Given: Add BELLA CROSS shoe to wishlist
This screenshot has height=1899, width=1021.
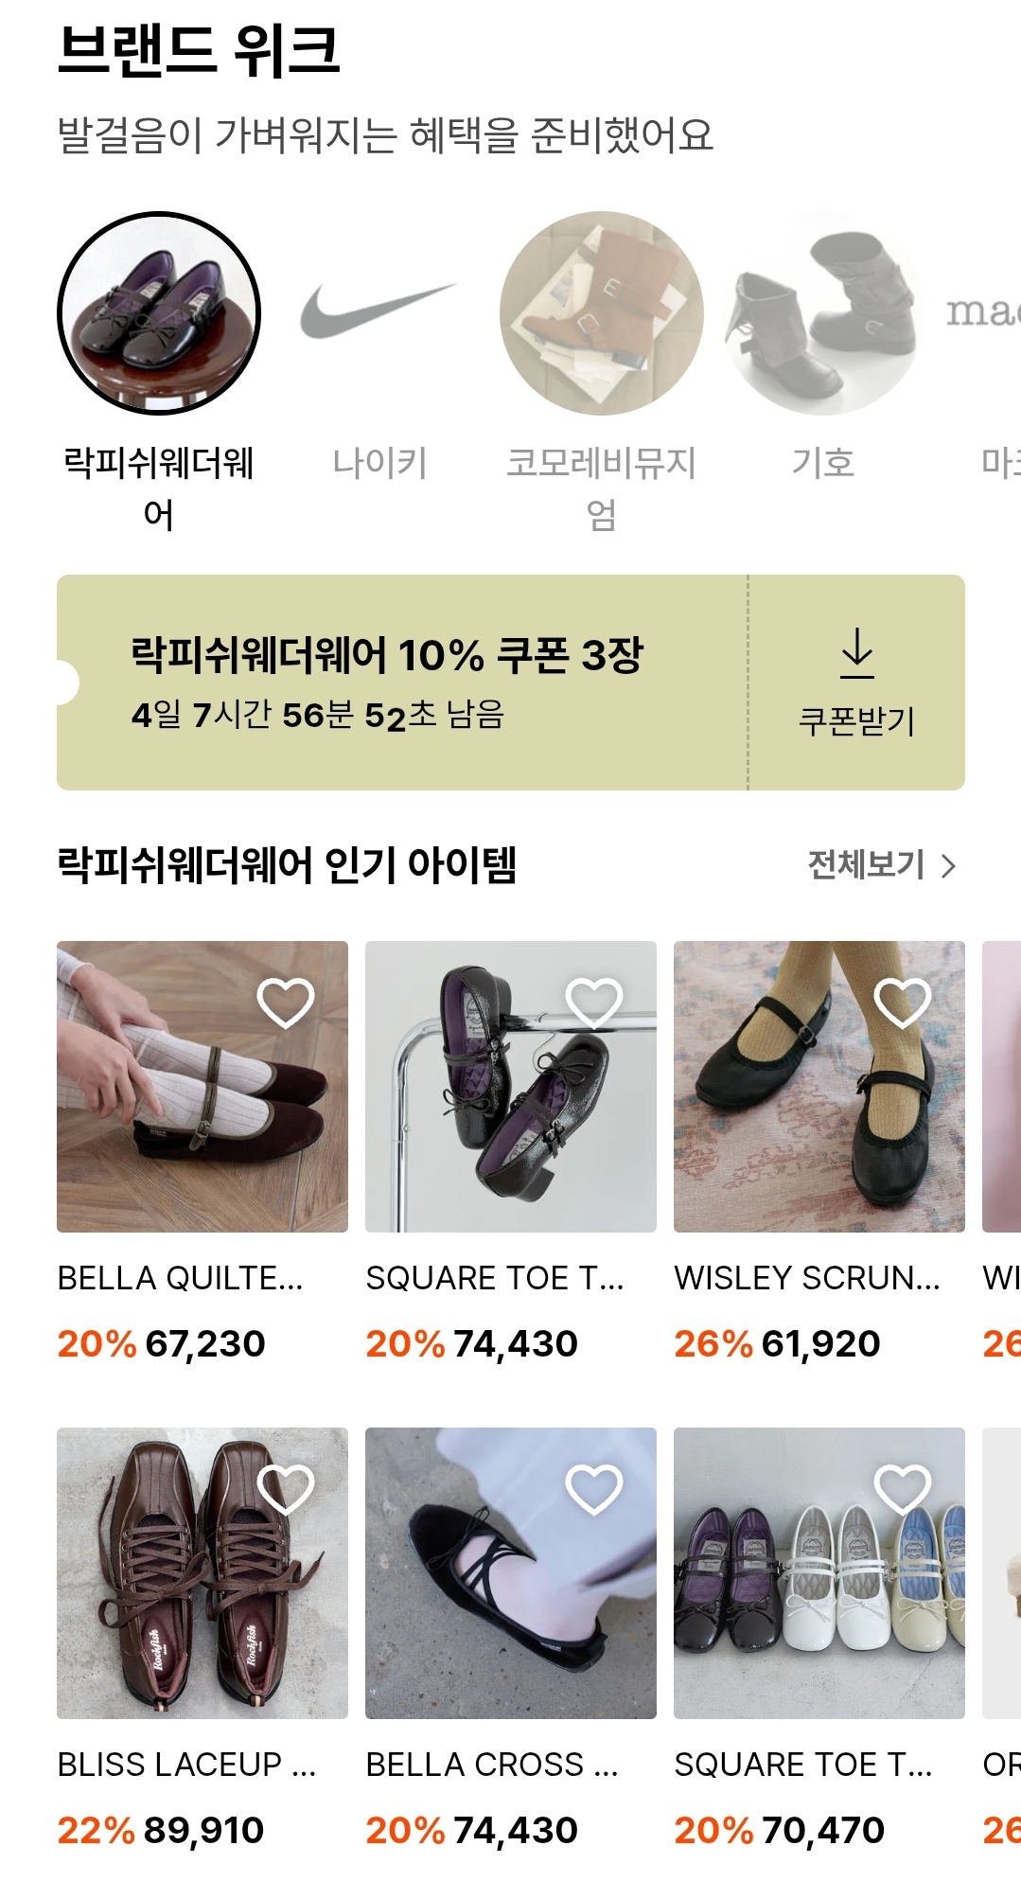Looking at the screenshot, I should pyautogui.click(x=594, y=1489).
